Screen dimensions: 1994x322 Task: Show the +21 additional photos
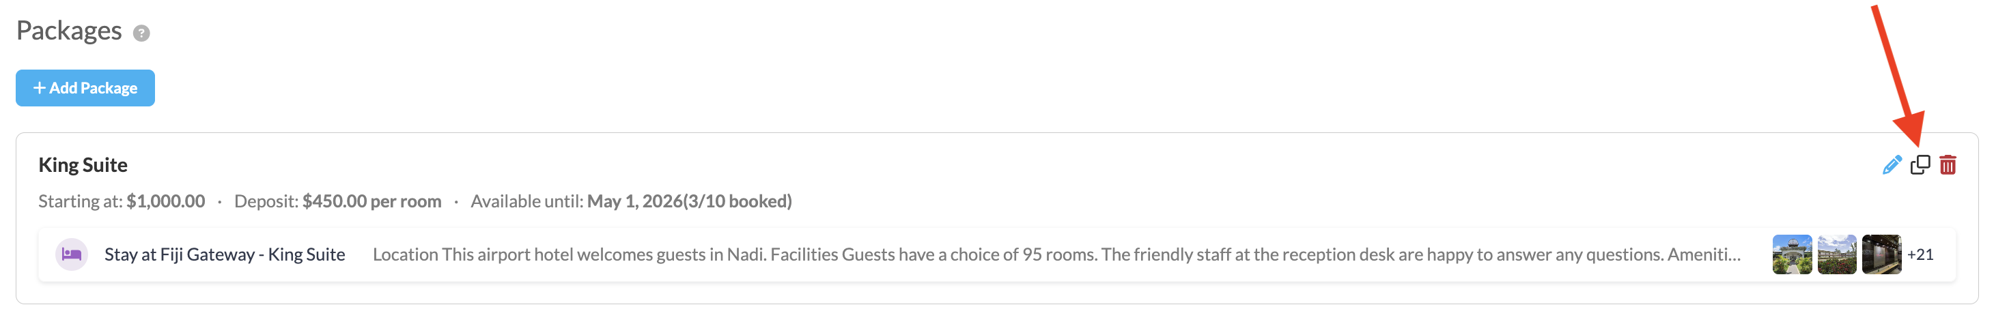click(x=1920, y=254)
